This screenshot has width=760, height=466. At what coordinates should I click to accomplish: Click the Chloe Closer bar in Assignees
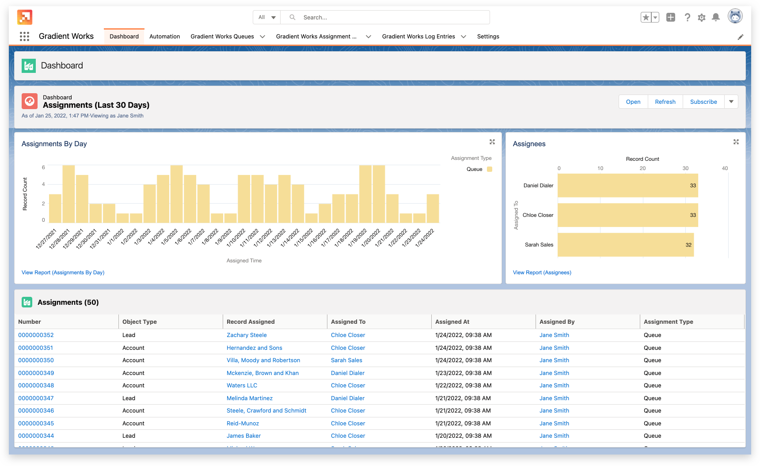(628, 215)
